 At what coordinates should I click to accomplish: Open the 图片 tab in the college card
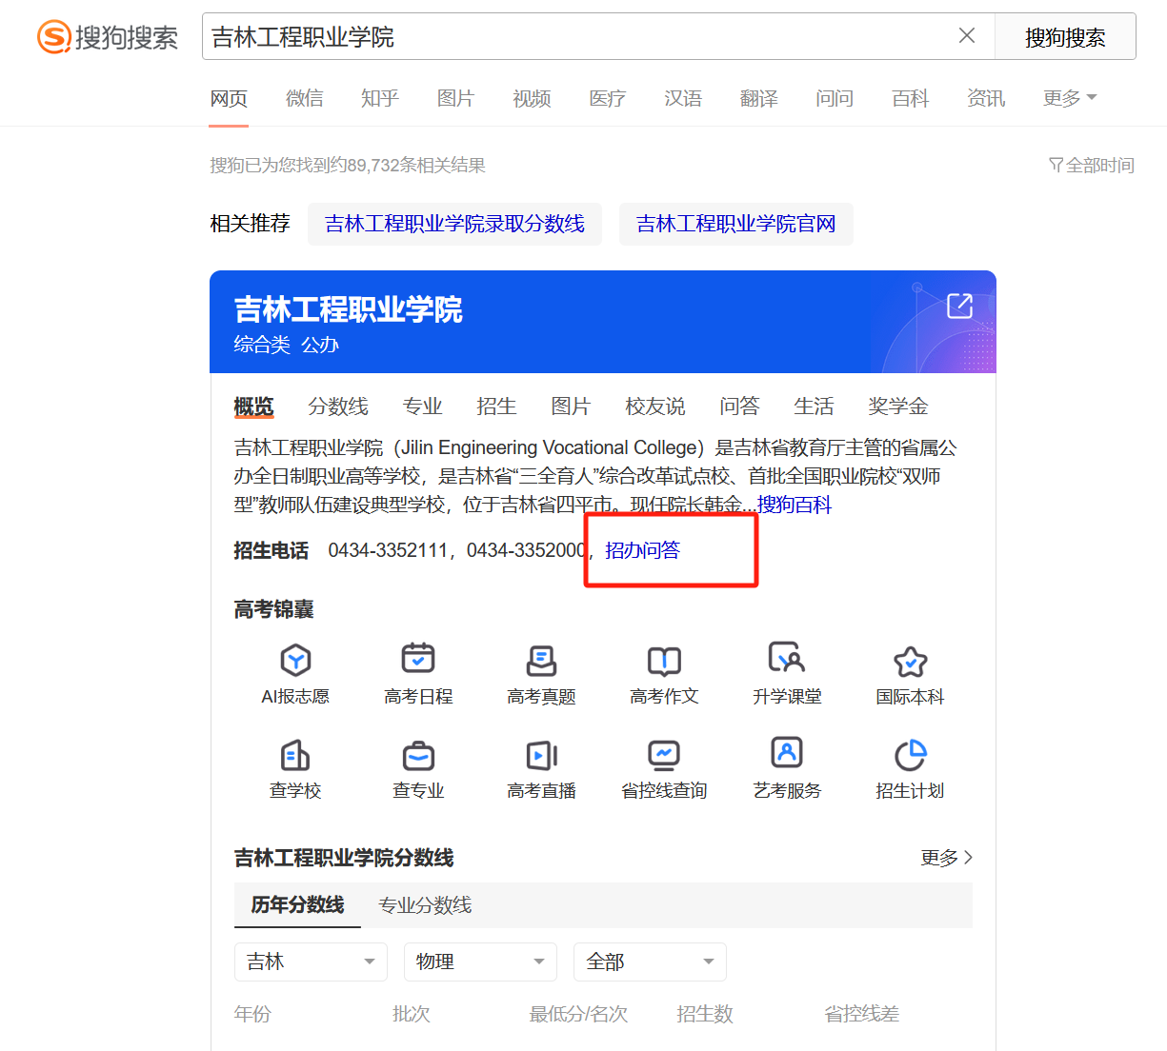tap(571, 407)
